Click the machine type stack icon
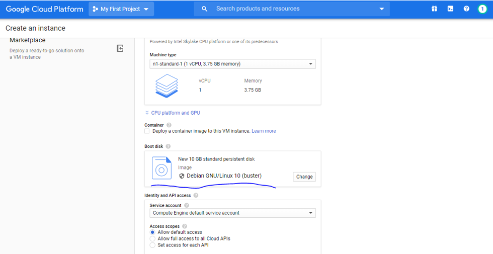The image size is (493, 254). tap(167, 86)
